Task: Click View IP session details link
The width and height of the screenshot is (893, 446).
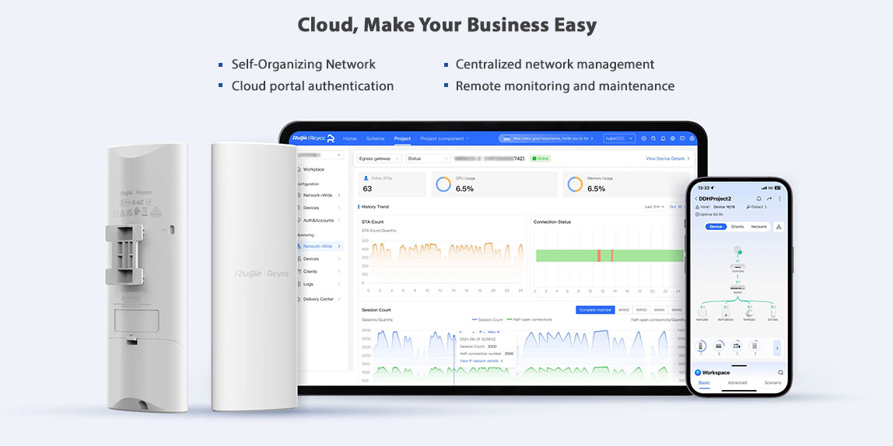Action: click(x=481, y=361)
